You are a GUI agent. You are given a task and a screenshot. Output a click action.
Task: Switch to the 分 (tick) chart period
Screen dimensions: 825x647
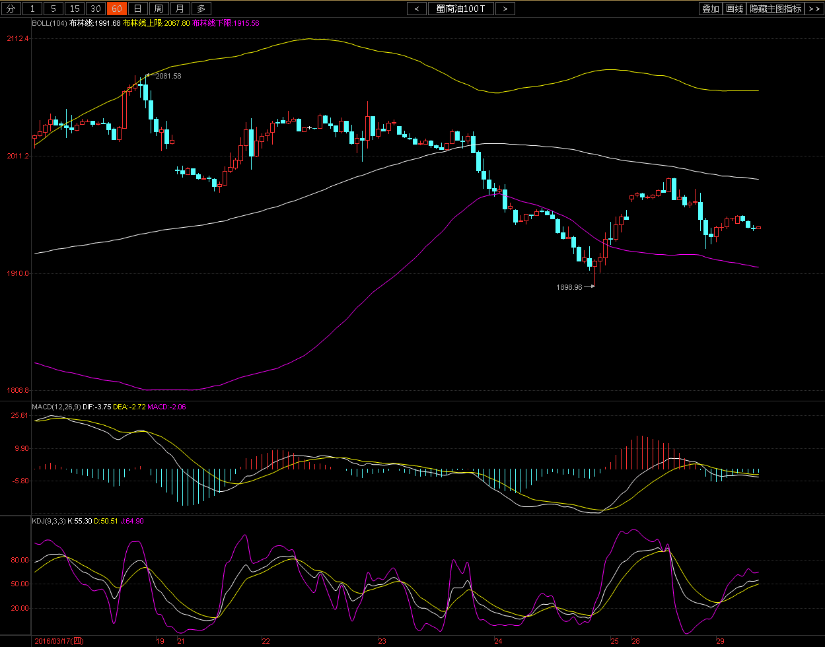(11, 9)
